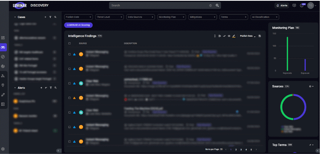Screen dimensions: 320x154
Task: Click the export icon in Intelligence Findings toolbar
Action: pyautogui.click(x=220, y=36)
